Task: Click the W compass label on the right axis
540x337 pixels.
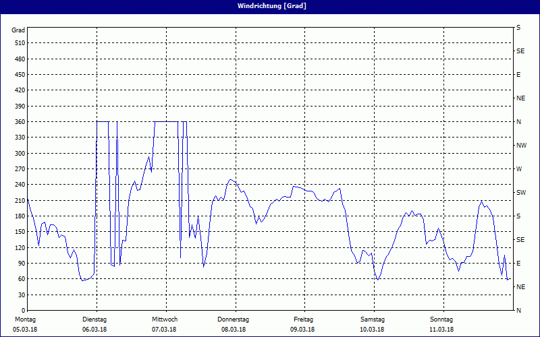Action: [x=519, y=169]
